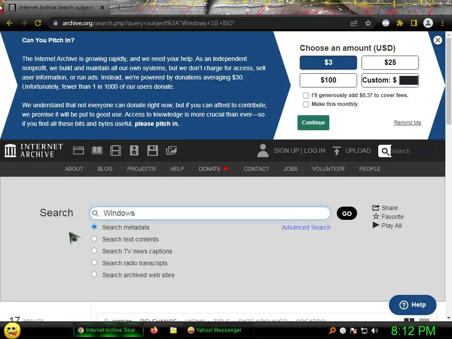This screenshot has height=339, width=452.
Task: Open the CONTACT menu item
Action: [256, 169]
